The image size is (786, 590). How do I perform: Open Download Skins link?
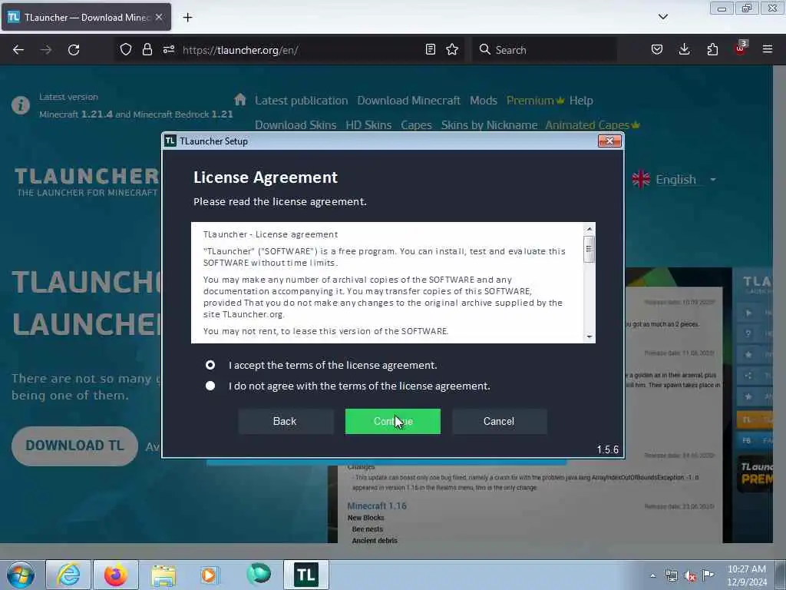pos(296,125)
